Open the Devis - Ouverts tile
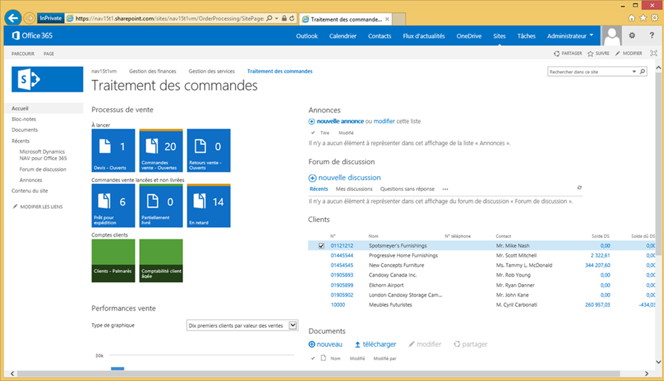664x381 pixels. coord(113,149)
